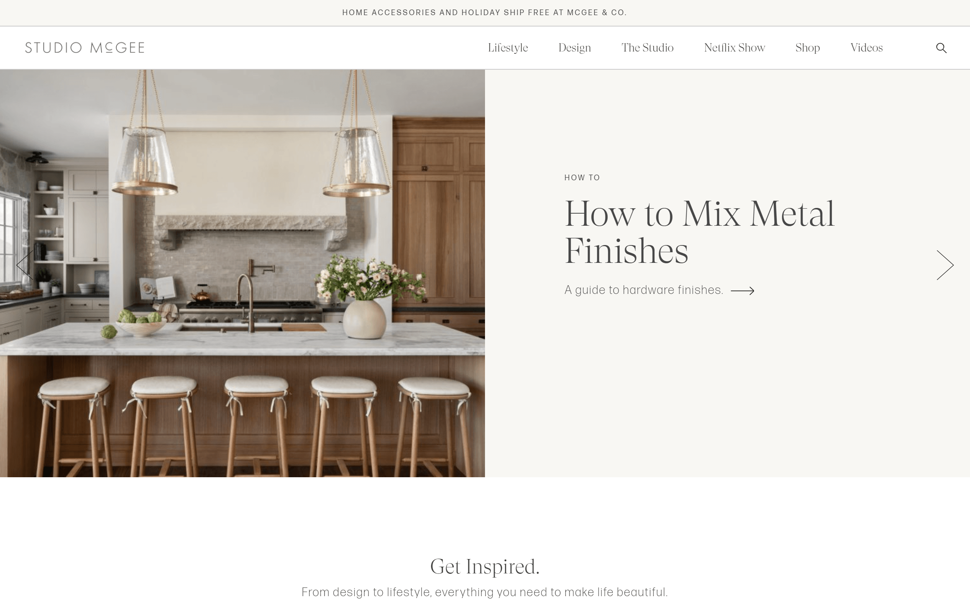Screen dimensions: 970x606
Task: Click the free shipping McGee & Co. banner
Action: click(x=485, y=12)
